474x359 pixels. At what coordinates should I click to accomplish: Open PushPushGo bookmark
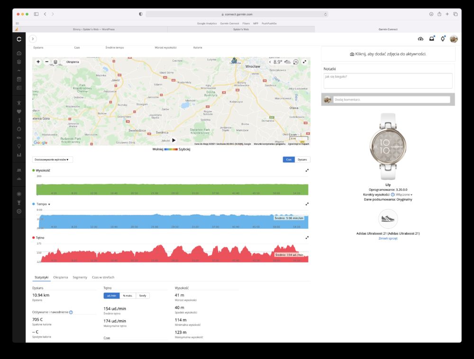pyautogui.click(x=269, y=23)
